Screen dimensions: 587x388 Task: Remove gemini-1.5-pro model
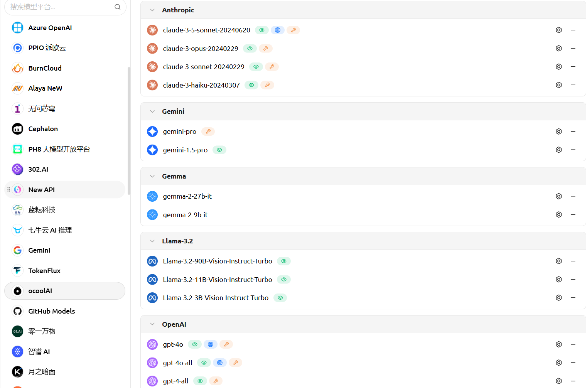[573, 150]
